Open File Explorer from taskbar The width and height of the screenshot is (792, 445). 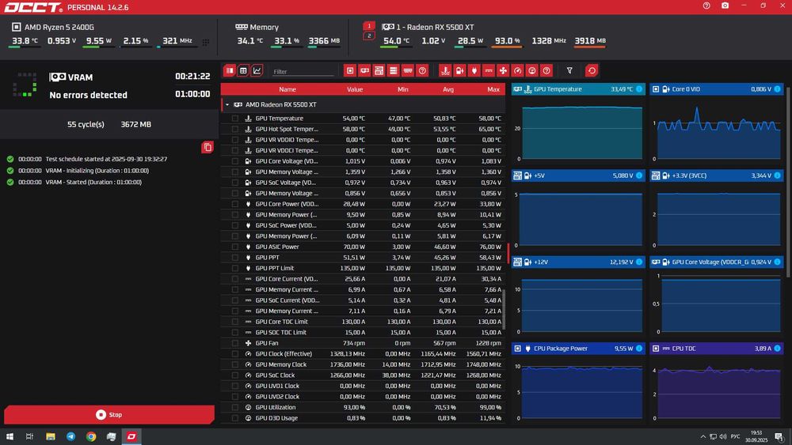(51, 436)
